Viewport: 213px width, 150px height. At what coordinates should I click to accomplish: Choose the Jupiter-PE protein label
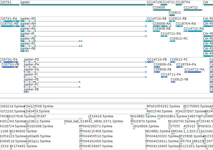click(x=31, y=80)
